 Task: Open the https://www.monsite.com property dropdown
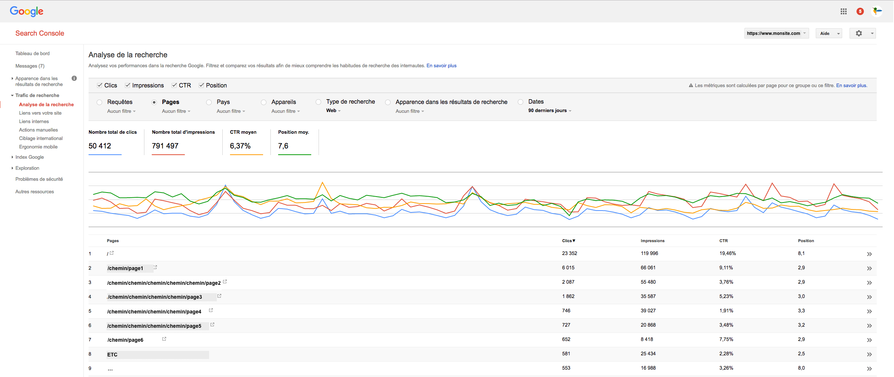click(x=776, y=33)
